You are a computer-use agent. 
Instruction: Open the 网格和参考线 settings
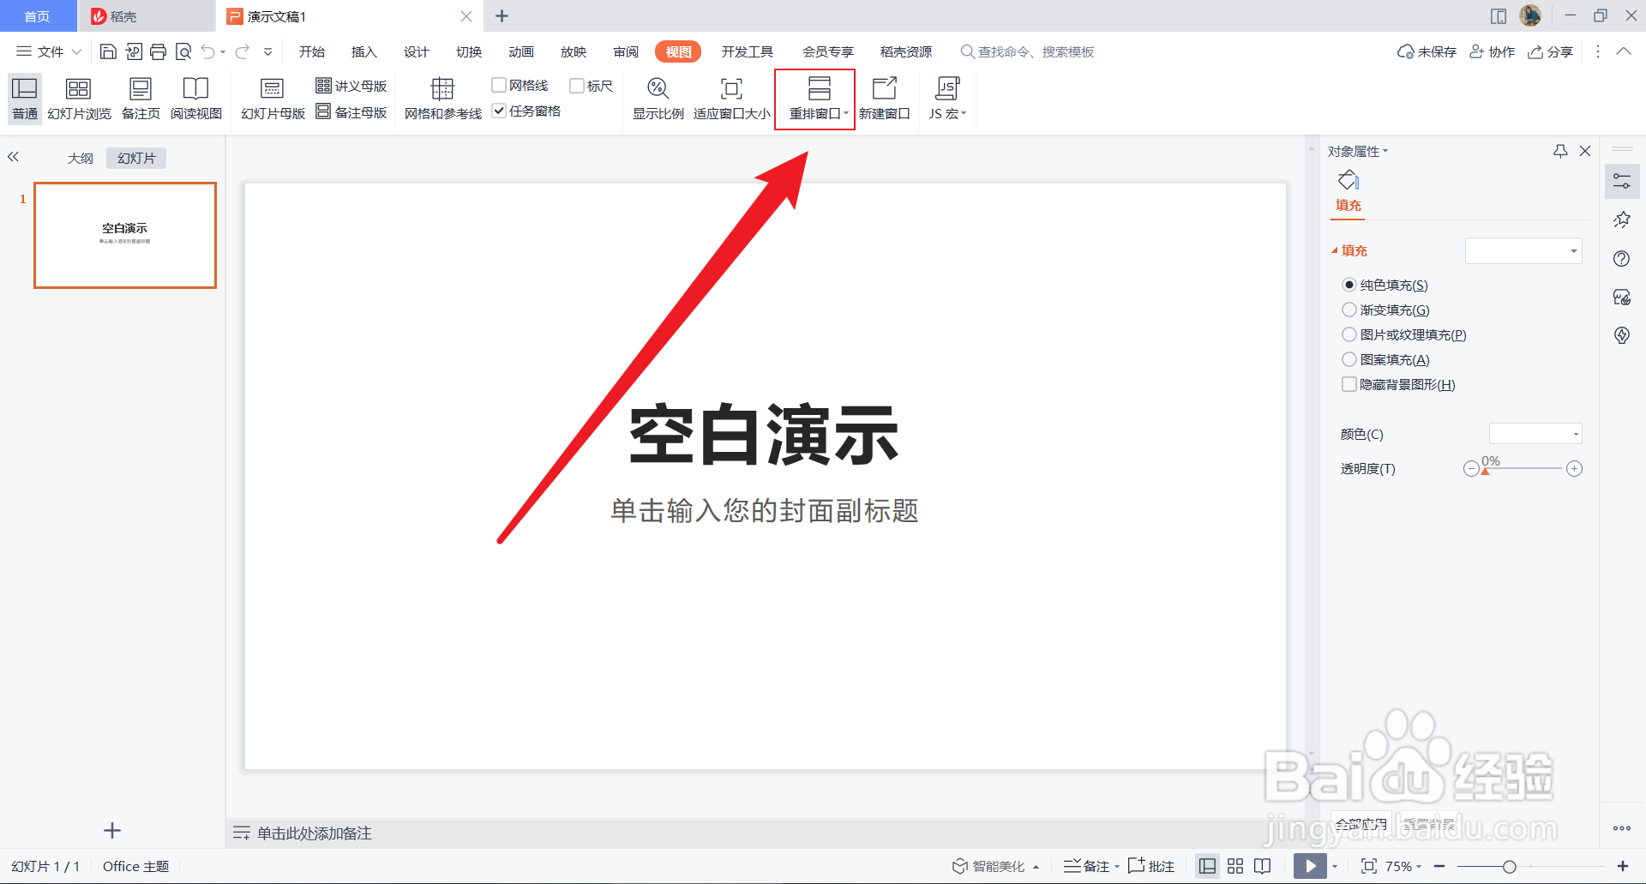click(442, 98)
